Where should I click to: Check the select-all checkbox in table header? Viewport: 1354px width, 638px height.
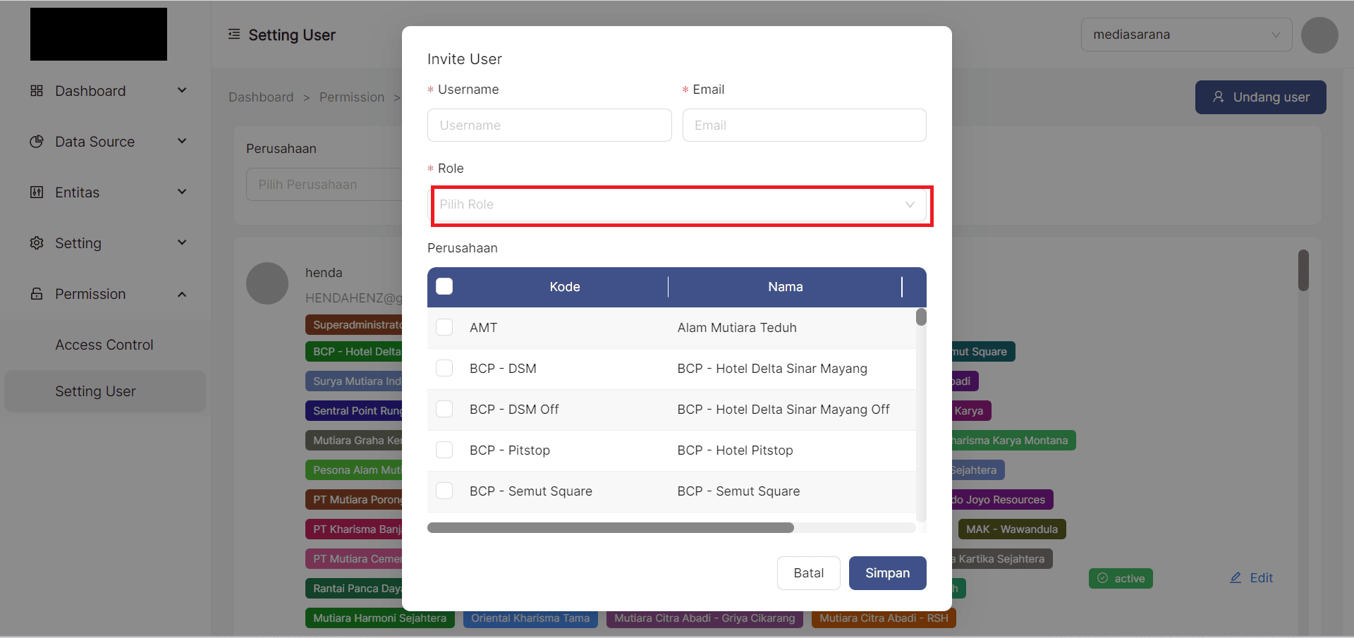point(444,286)
